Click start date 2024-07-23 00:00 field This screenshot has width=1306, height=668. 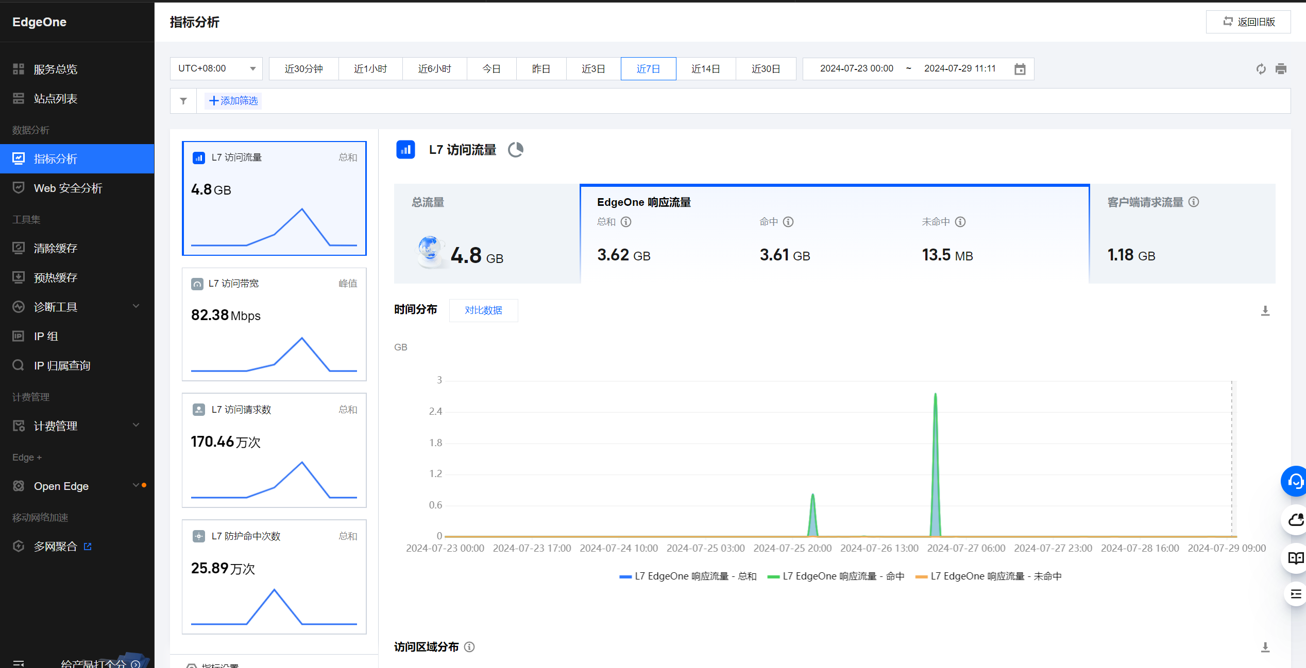(x=856, y=68)
